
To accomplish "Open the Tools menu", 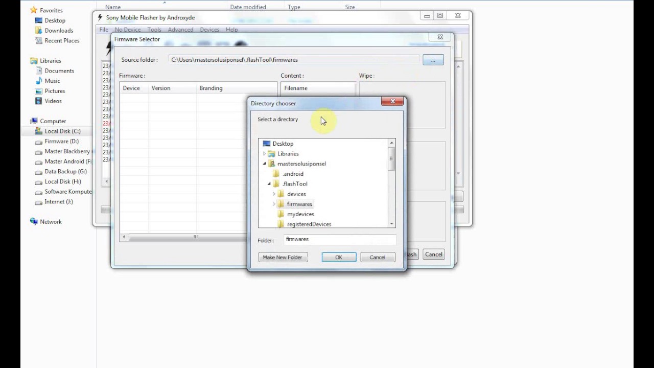I will click(x=154, y=30).
